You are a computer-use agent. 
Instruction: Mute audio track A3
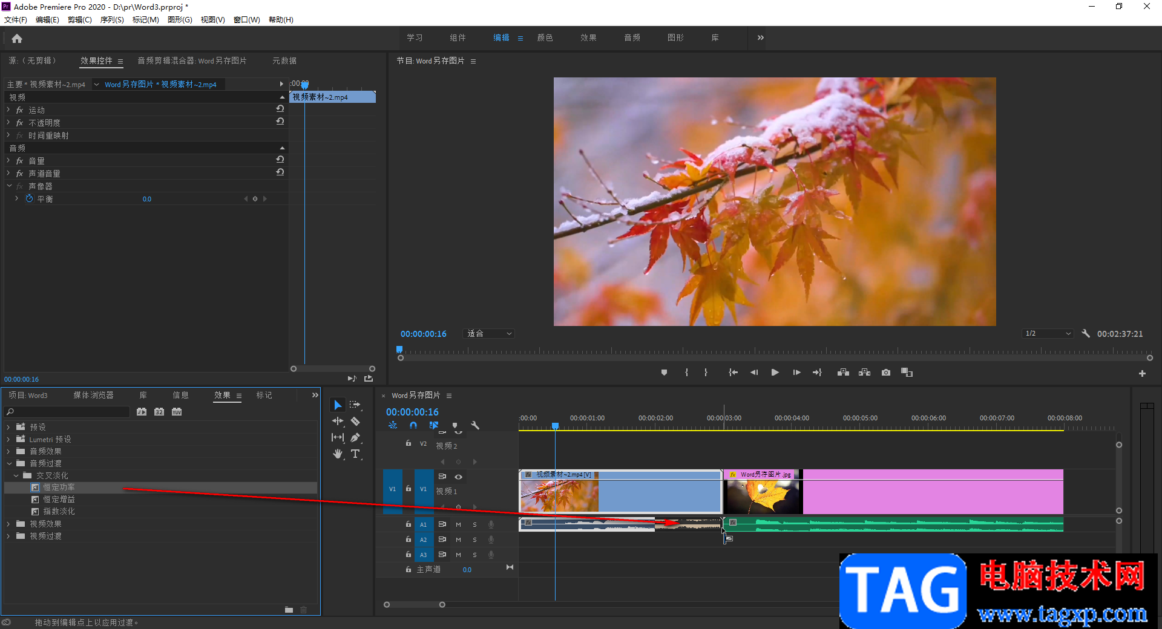tap(458, 555)
